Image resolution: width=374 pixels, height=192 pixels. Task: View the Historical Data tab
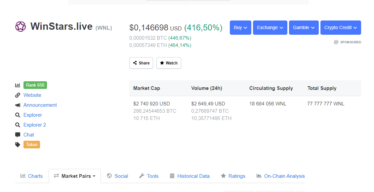(x=189, y=176)
